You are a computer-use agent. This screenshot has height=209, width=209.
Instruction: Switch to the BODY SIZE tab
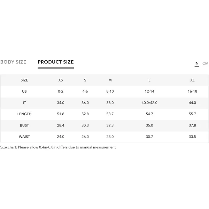(x=13, y=62)
